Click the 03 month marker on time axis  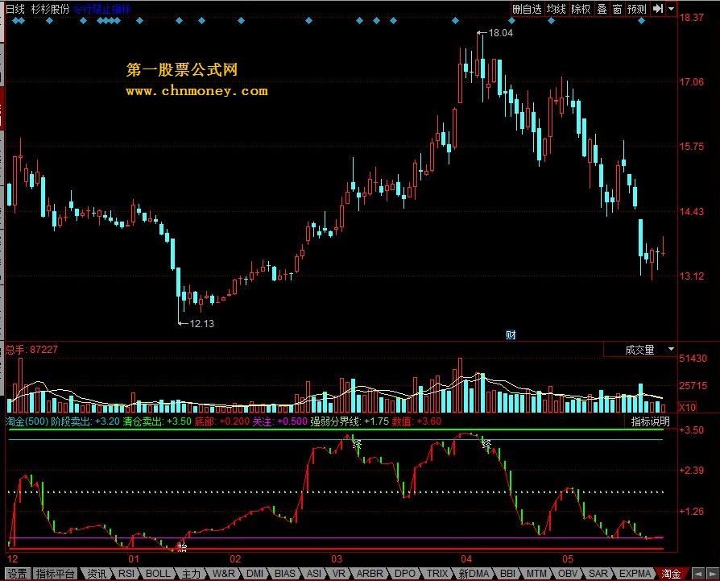coord(337,559)
